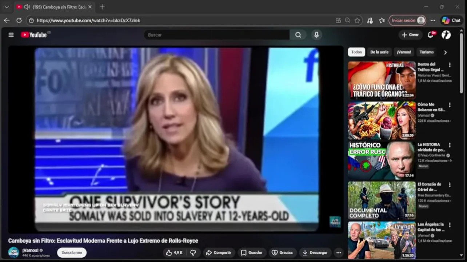467x262 pixels.
Task: Click the zoom out magnifier in address bar
Action: [348, 21]
